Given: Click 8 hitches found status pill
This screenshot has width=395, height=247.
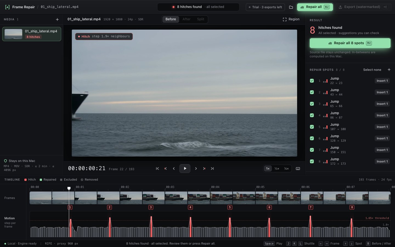Looking at the screenshot, I should coord(198,7).
